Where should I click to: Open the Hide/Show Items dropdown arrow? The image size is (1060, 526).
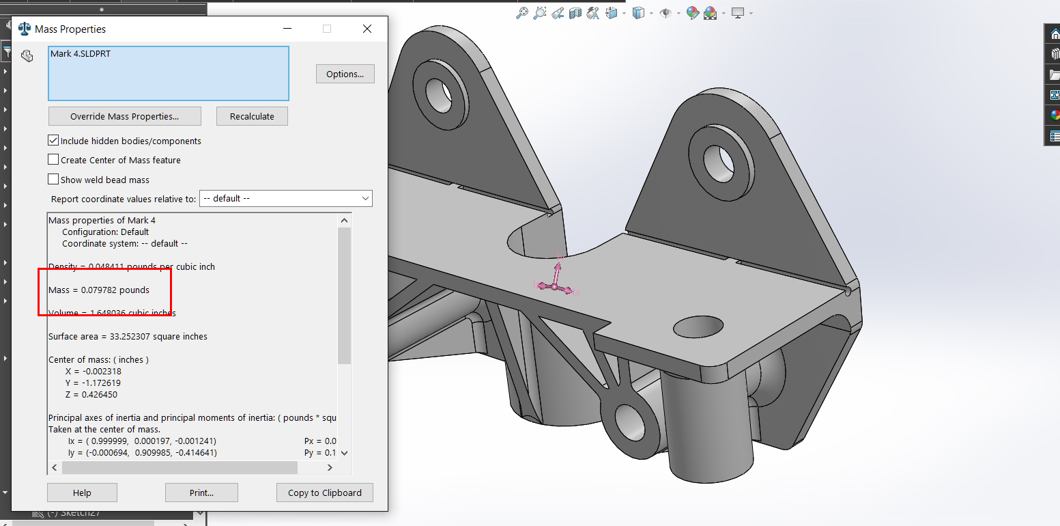tap(678, 13)
